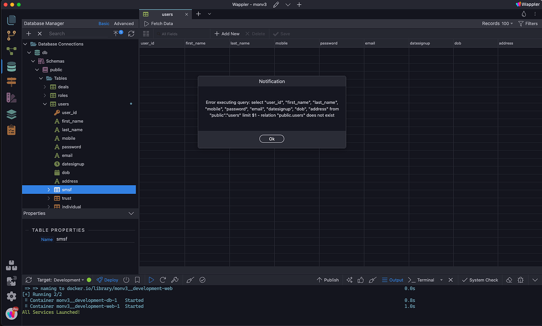The image size is (542, 326).
Task: Select the users tab
Action: click(x=167, y=14)
